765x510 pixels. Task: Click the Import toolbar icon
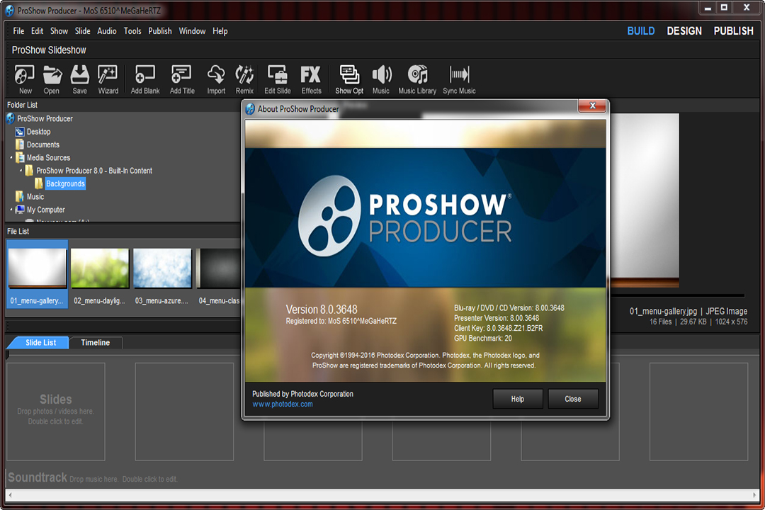point(216,79)
